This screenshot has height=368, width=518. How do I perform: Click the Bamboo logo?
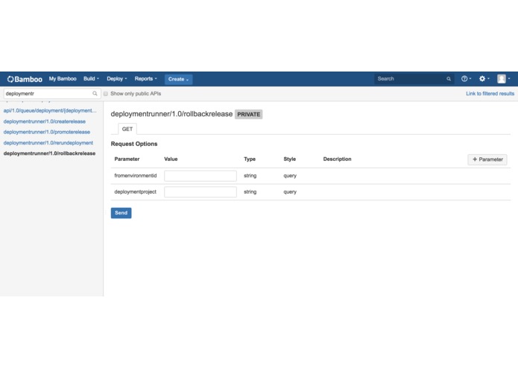pyautogui.click(x=25, y=79)
